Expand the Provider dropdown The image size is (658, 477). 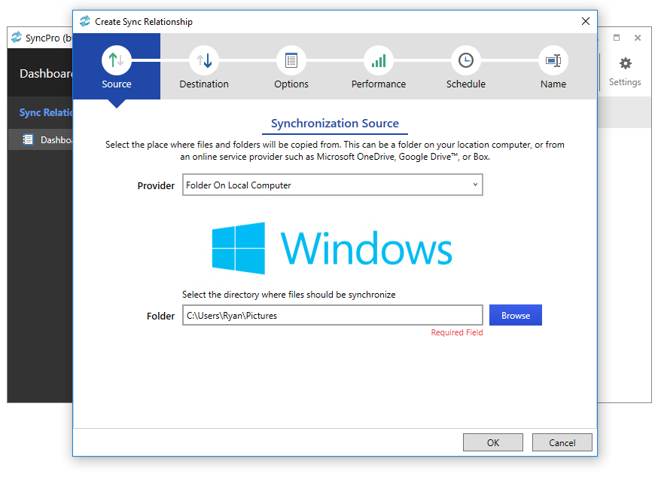tap(332, 185)
